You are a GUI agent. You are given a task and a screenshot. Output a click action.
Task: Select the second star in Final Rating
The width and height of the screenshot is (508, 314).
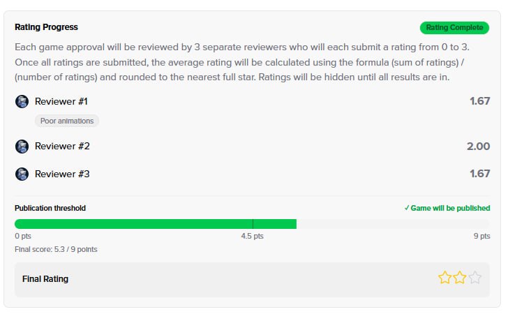point(460,278)
